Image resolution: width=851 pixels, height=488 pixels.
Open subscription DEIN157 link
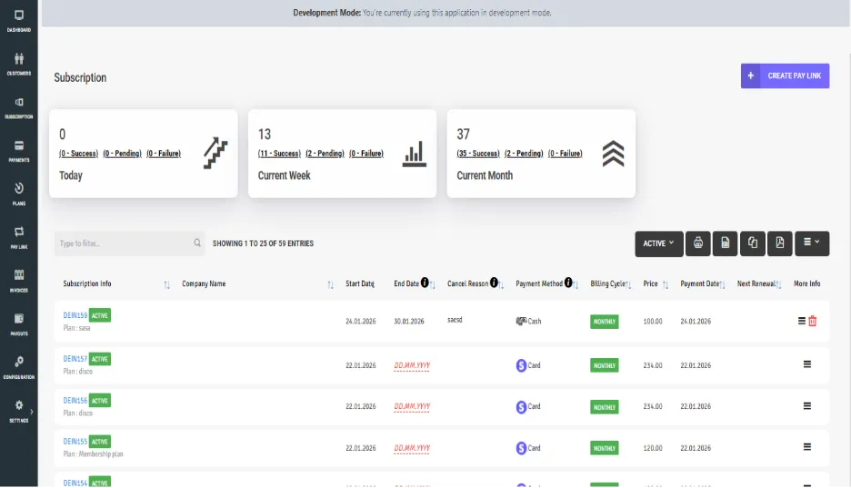click(75, 358)
